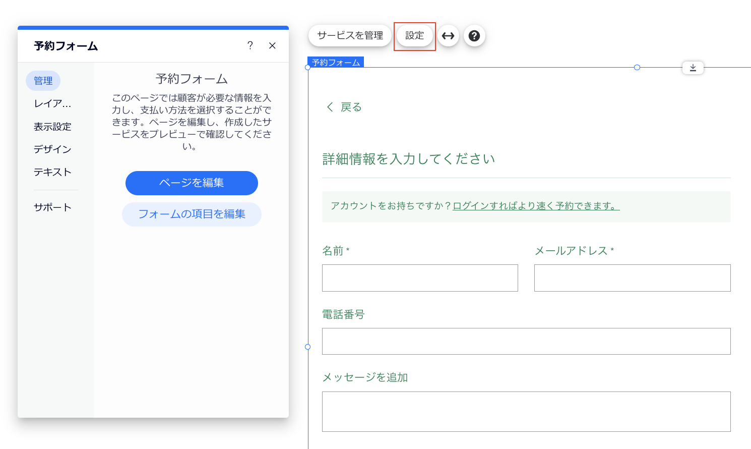Image resolution: width=751 pixels, height=449 pixels.
Task: Click サービスを管理 button
Action: point(350,36)
